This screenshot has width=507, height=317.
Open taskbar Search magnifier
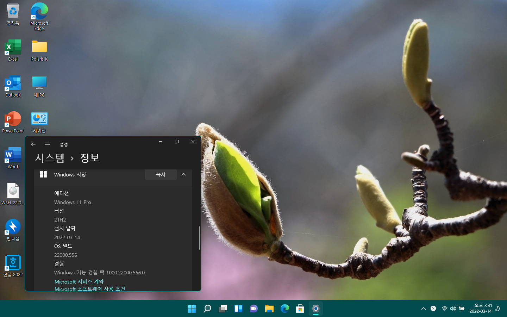coord(207,309)
